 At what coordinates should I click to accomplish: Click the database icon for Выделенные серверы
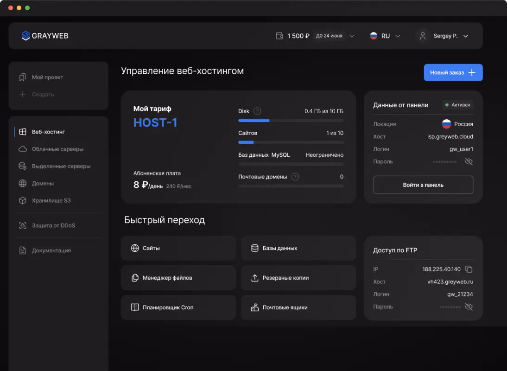(x=23, y=166)
